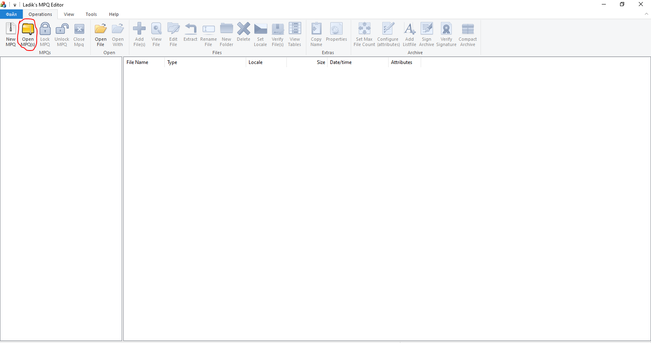Switch to the Help ribbon tab

click(114, 14)
